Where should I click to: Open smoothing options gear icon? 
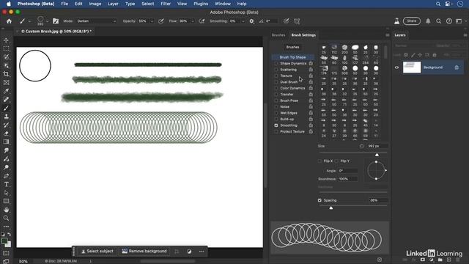tap(251, 21)
